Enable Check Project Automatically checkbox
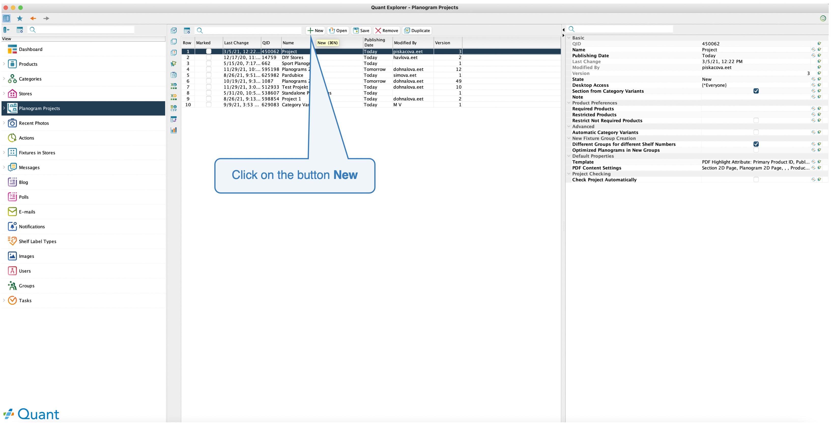This screenshot has height=423, width=831. point(756,179)
